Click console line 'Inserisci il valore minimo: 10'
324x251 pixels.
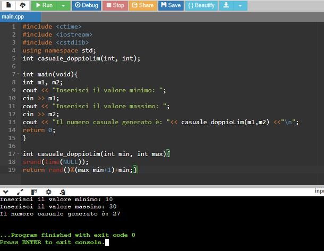[56, 200]
